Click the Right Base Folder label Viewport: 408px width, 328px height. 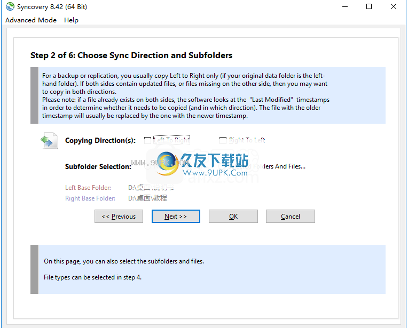point(90,198)
